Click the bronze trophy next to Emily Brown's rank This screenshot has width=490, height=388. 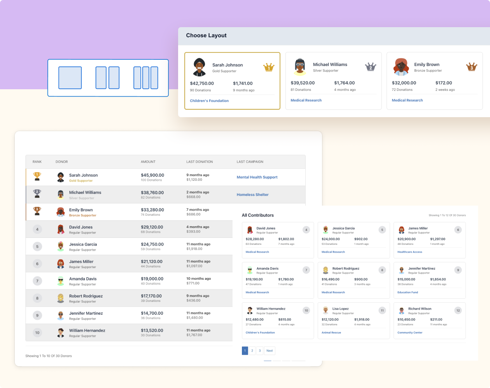(37, 212)
